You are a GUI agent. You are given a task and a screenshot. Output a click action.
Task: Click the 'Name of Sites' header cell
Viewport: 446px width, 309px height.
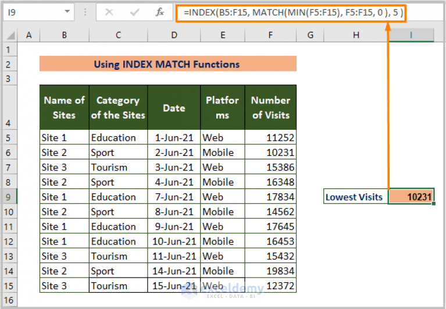pyautogui.click(x=65, y=108)
